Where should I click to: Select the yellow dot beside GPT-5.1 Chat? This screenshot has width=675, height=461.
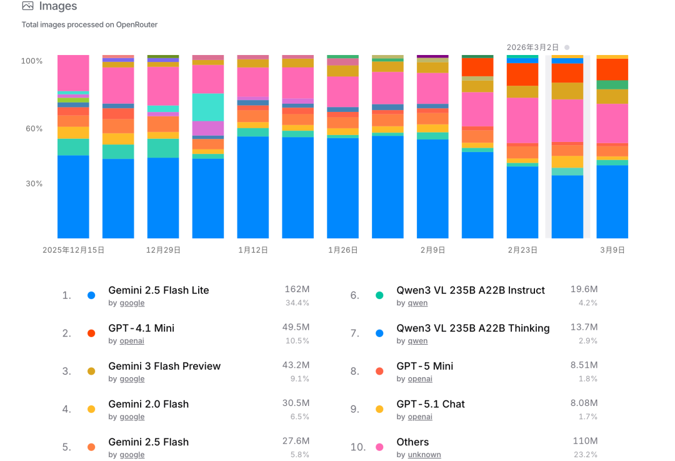click(379, 409)
